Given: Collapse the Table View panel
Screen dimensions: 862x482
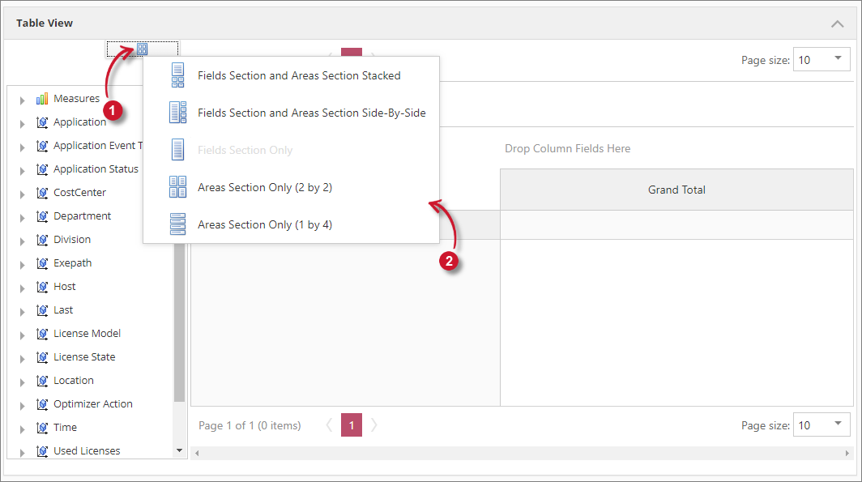Looking at the screenshot, I should tap(838, 23).
